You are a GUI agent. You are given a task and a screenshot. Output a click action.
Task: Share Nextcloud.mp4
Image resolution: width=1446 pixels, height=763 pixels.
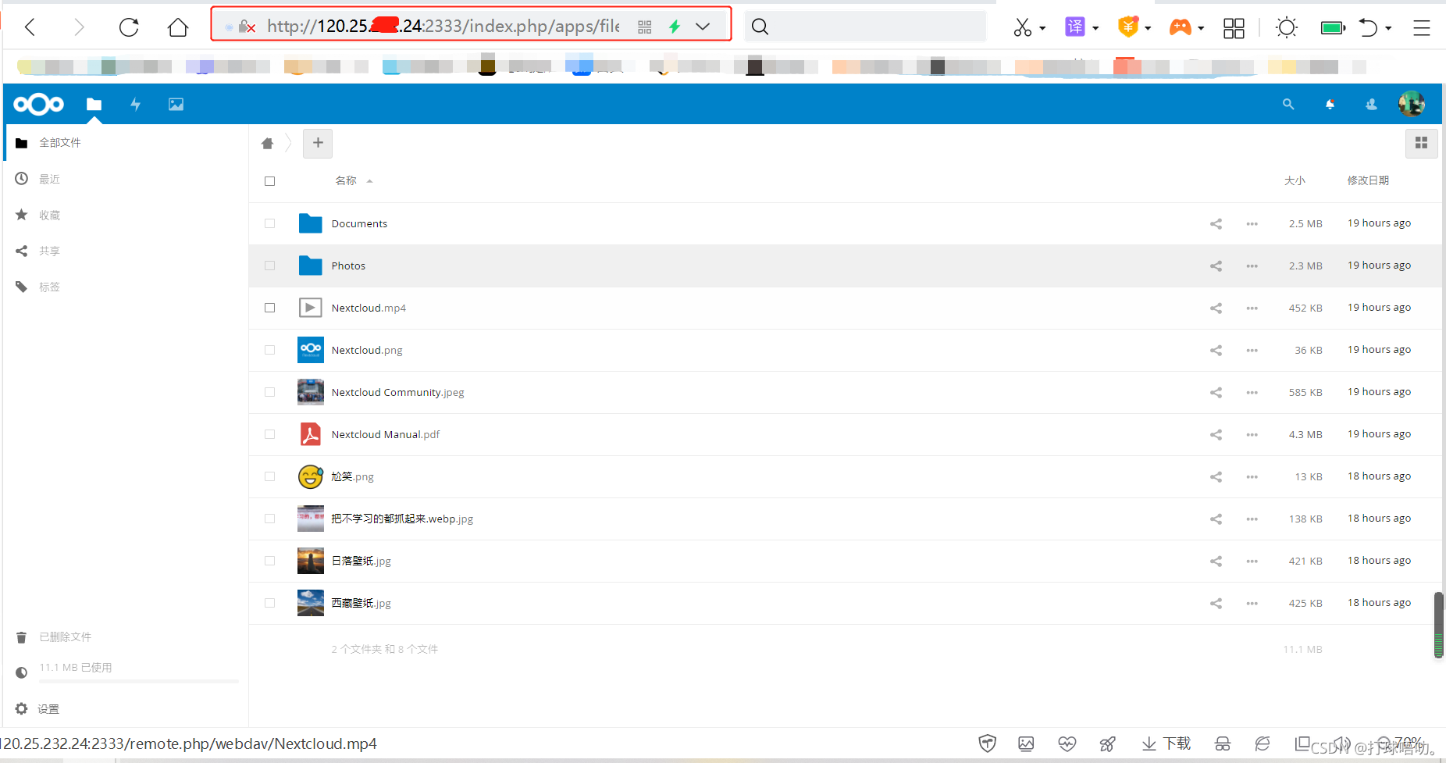[1216, 308]
